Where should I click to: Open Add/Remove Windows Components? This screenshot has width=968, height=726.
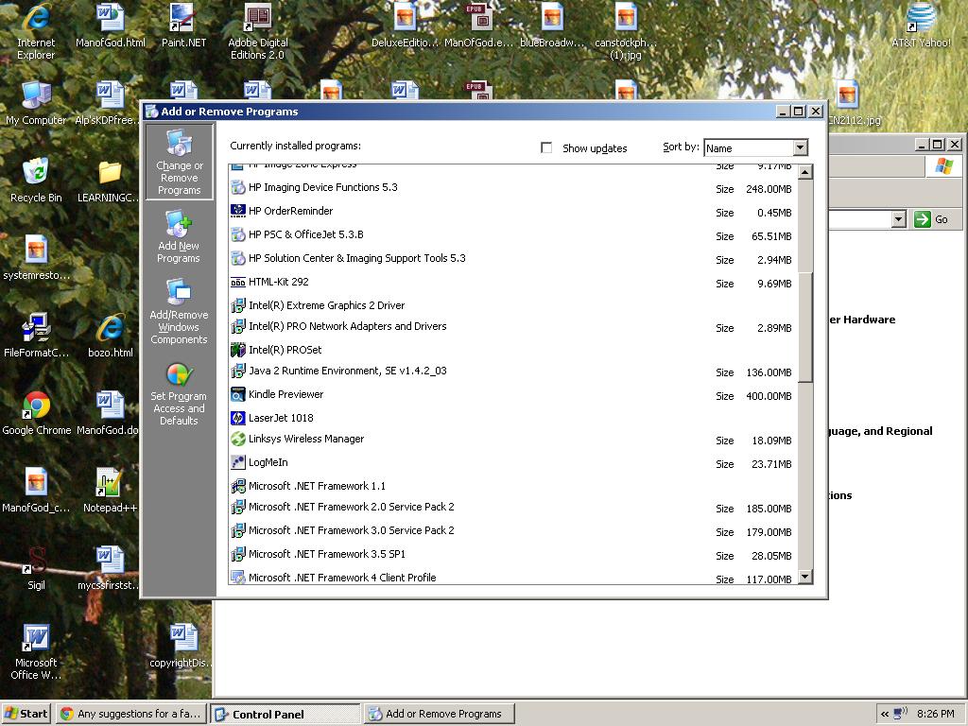179,311
